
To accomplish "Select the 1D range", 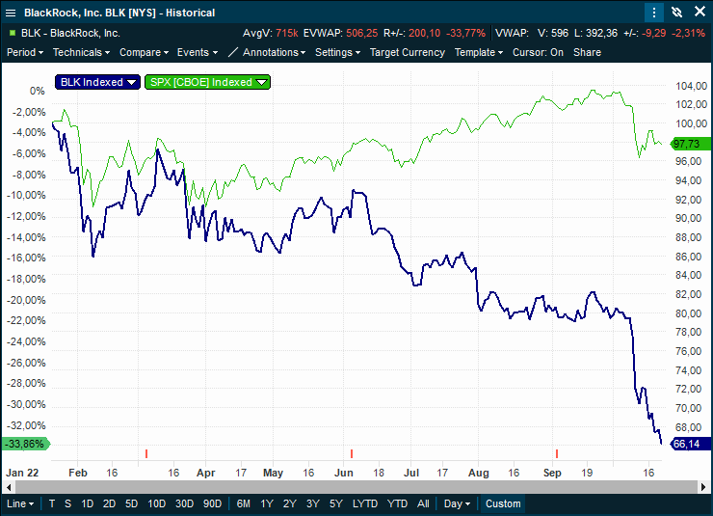I will click(x=88, y=503).
